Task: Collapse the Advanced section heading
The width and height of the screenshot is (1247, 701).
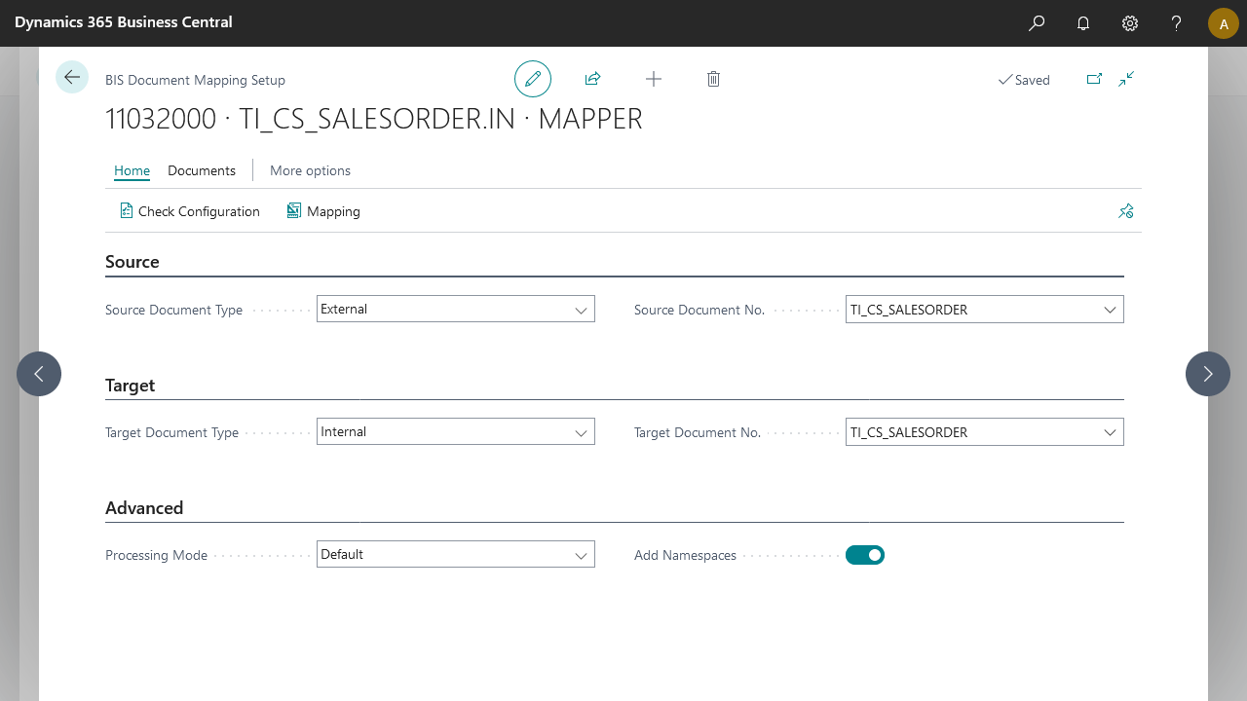Action: tap(144, 508)
